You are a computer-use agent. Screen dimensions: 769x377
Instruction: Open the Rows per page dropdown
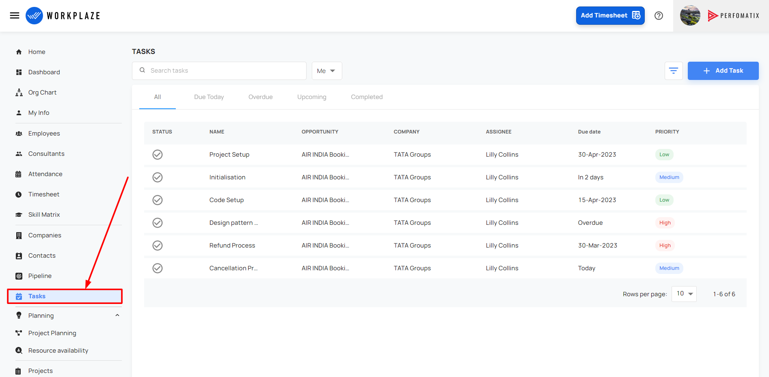point(684,294)
